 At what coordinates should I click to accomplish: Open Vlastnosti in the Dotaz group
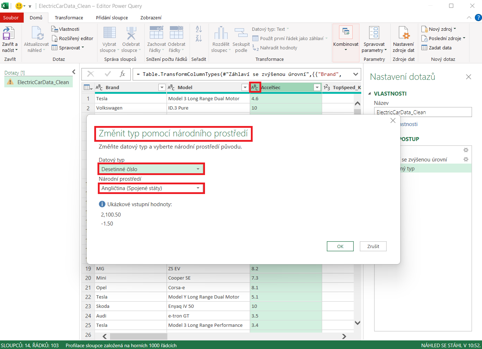[x=65, y=29]
